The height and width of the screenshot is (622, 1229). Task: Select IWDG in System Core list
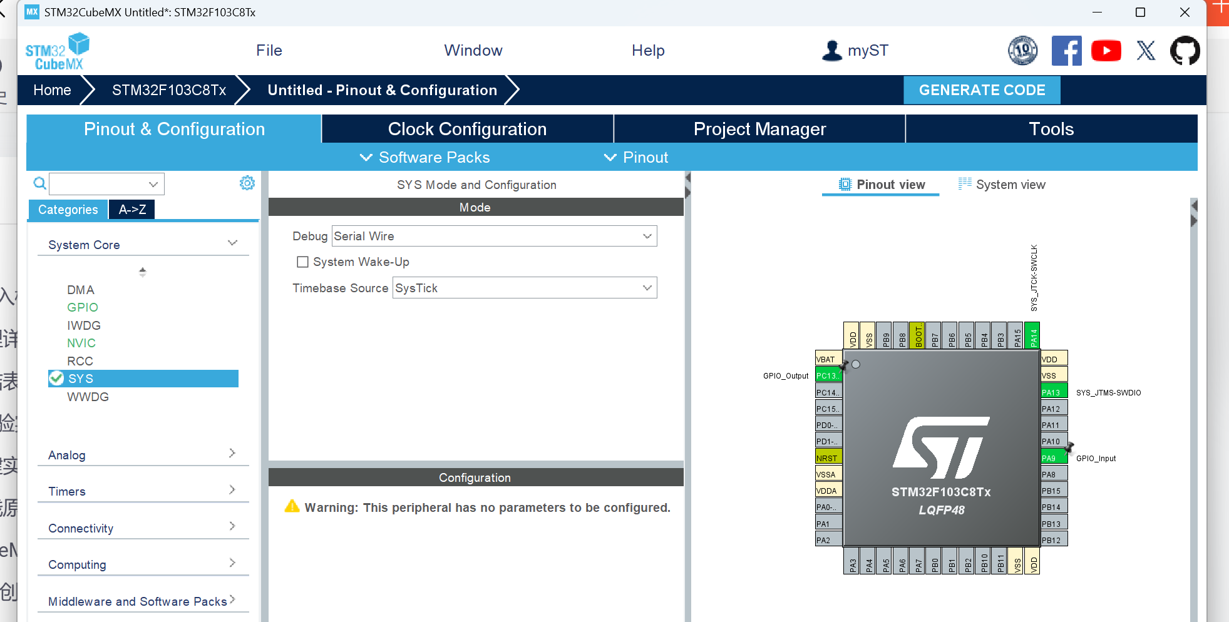point(84,325)
